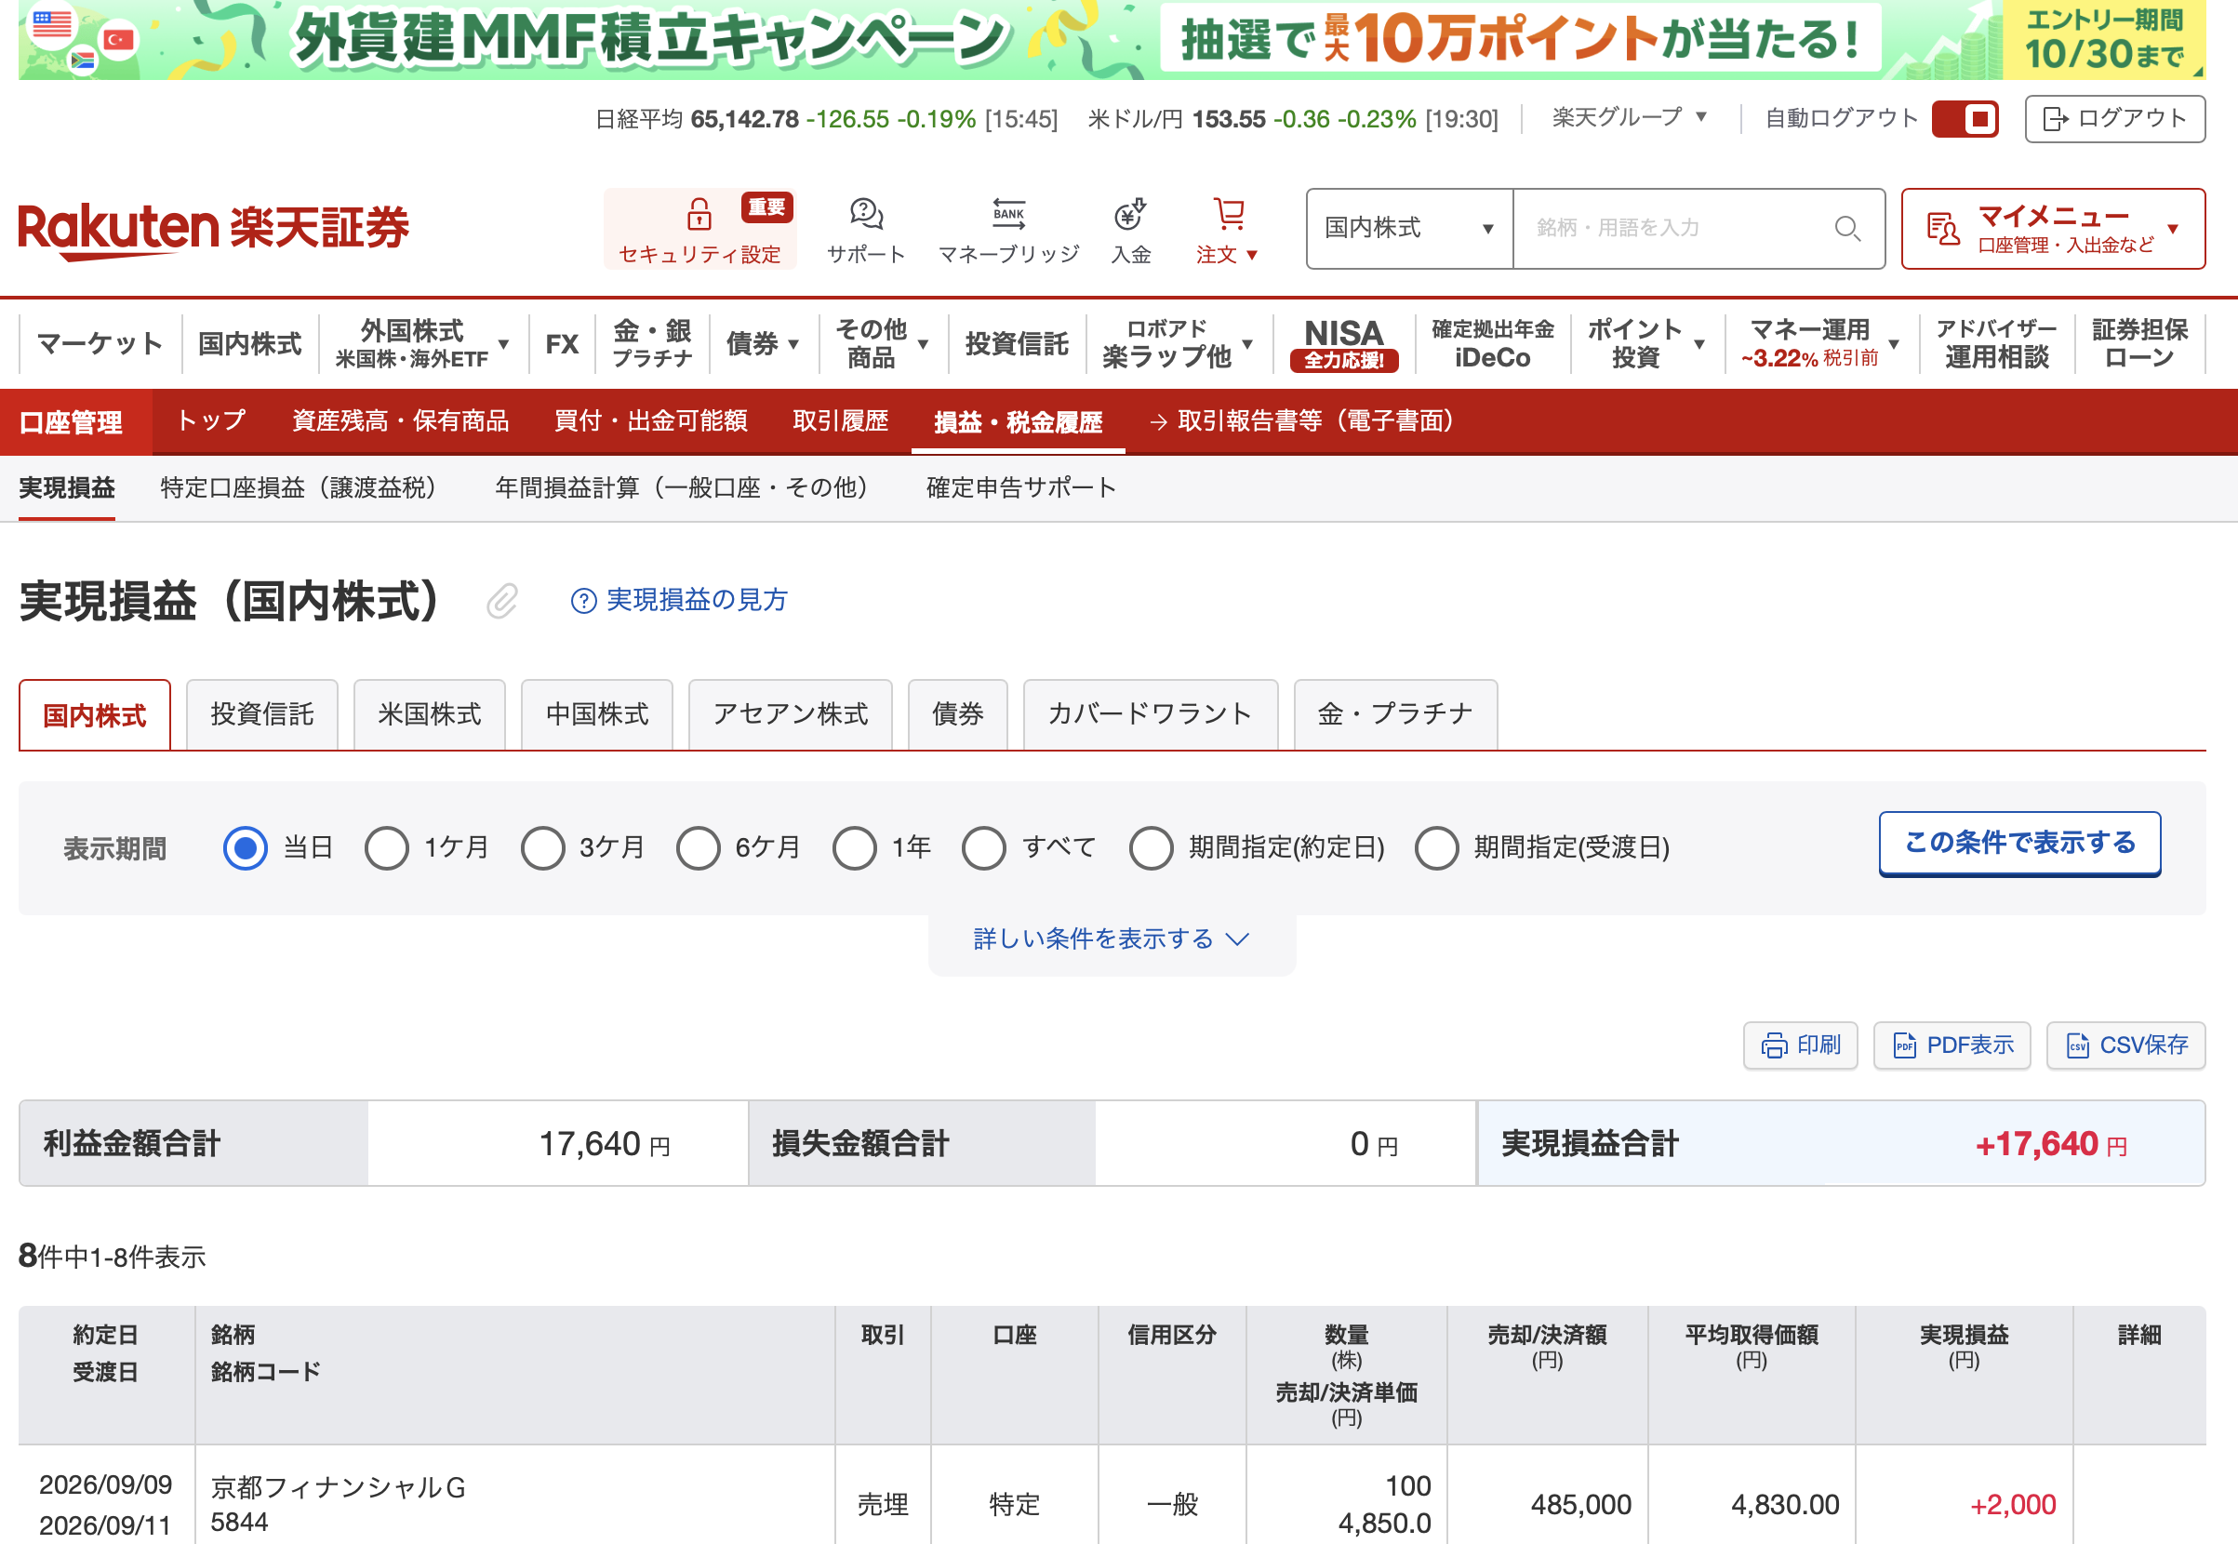The width and height of the screenshot is (2238, 1544).
Task: Click the 印刷 printer button
Action: click(1800, 1045)
